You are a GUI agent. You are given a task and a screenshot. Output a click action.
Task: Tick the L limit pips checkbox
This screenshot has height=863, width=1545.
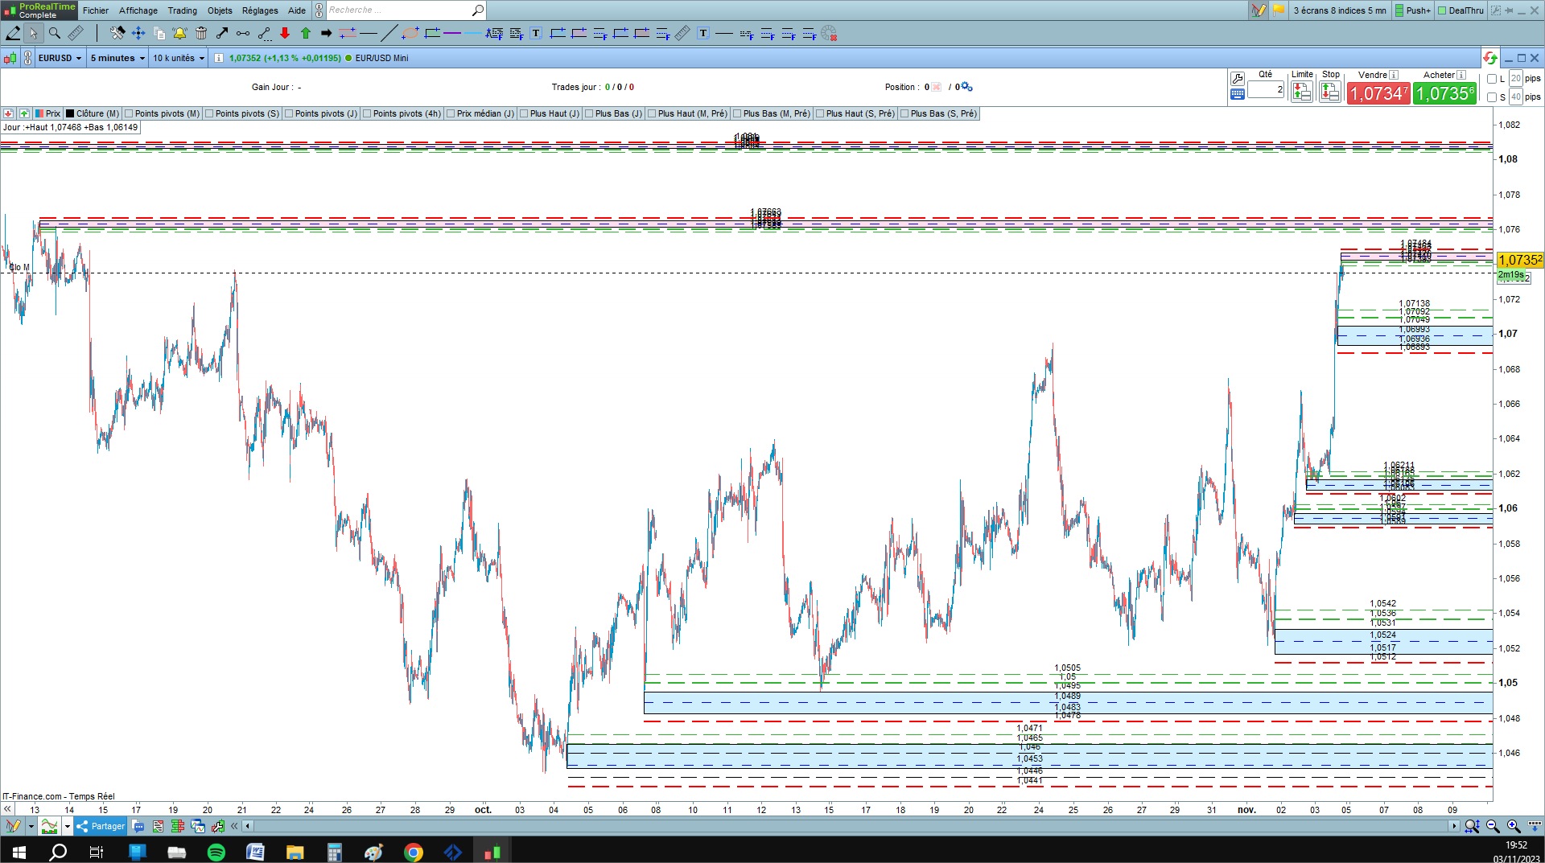pos(1492,79)
